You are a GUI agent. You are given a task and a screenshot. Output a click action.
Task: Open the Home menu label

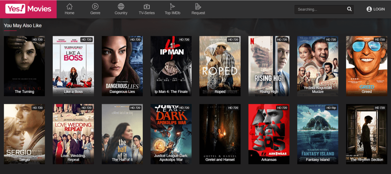point(69,13)
